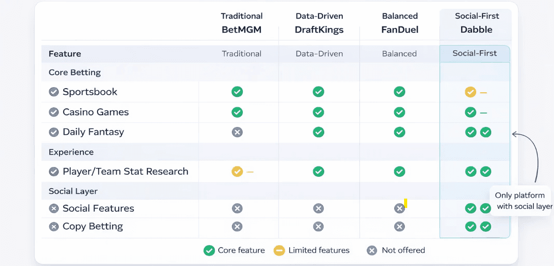Viewport: 554px width, 266px height.
Task: Expand the Core Betting section
Action: pos(75,73)
